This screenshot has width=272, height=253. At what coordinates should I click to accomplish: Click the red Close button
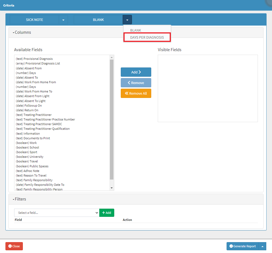14,246
